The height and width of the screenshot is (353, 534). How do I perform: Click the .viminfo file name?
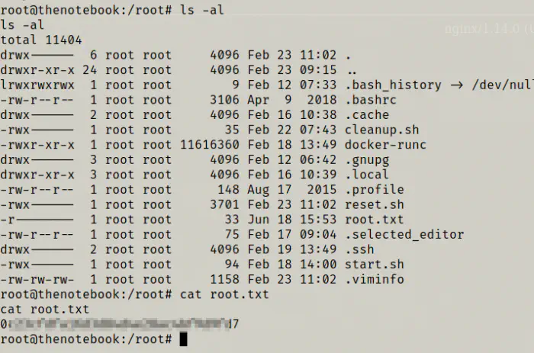(x=375, y=279)
